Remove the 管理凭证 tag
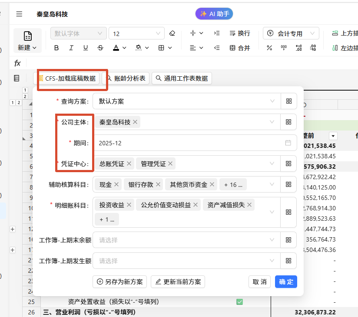Image resolution: width=358 pixels, height=317 pixels. (x=170, y=163)
